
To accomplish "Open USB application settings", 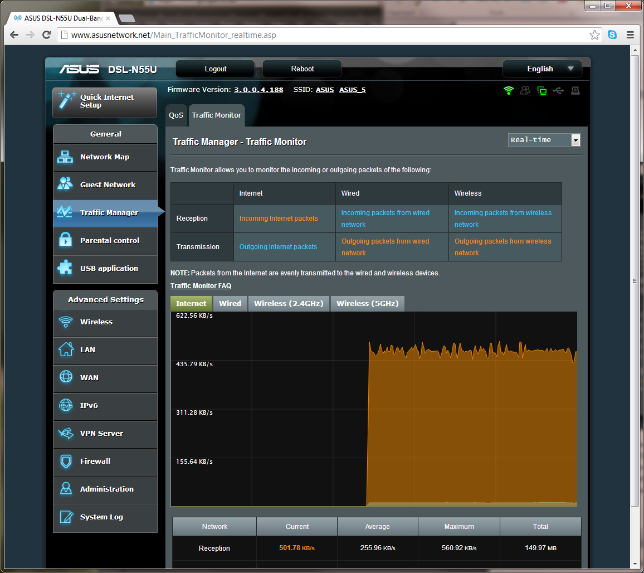I will coord(105,269).
